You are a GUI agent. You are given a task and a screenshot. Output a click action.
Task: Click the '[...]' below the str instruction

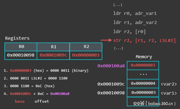[x=119, y=48]
